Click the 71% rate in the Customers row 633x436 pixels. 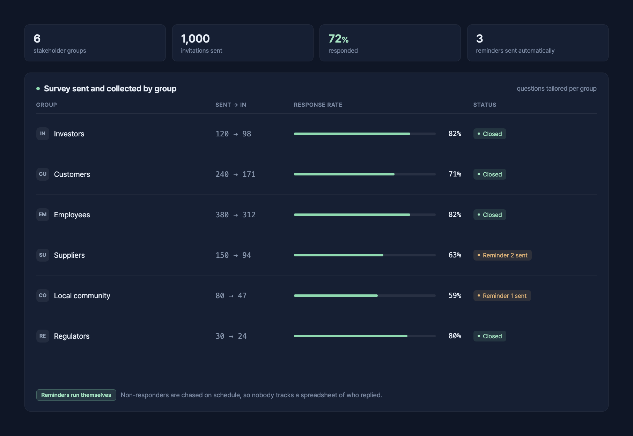455,174
